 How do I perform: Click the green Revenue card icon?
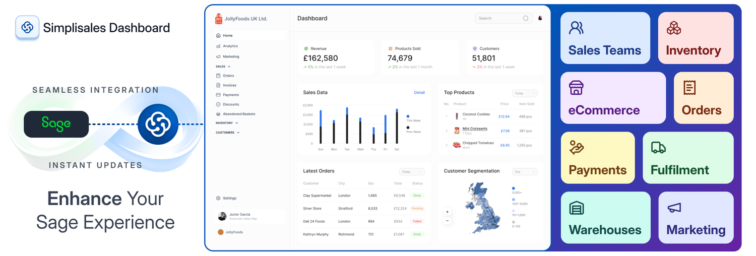[x=306, y=48]
